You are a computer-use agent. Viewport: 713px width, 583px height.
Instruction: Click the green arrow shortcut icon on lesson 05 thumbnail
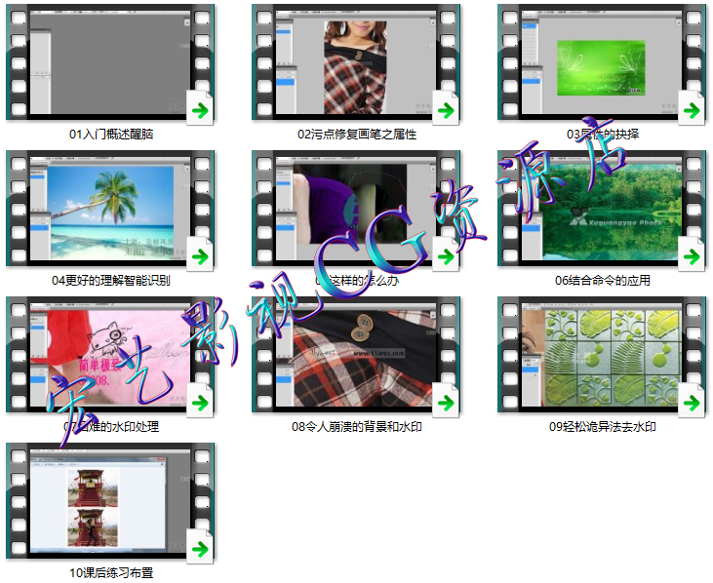(x=446, y=254)
